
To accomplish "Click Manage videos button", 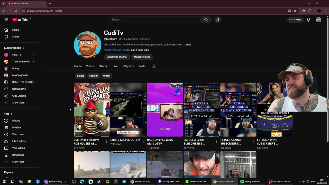I will point(142,57).
